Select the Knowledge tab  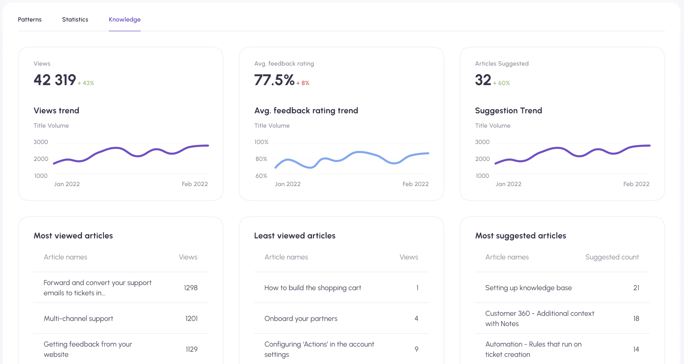click(125, 20)
